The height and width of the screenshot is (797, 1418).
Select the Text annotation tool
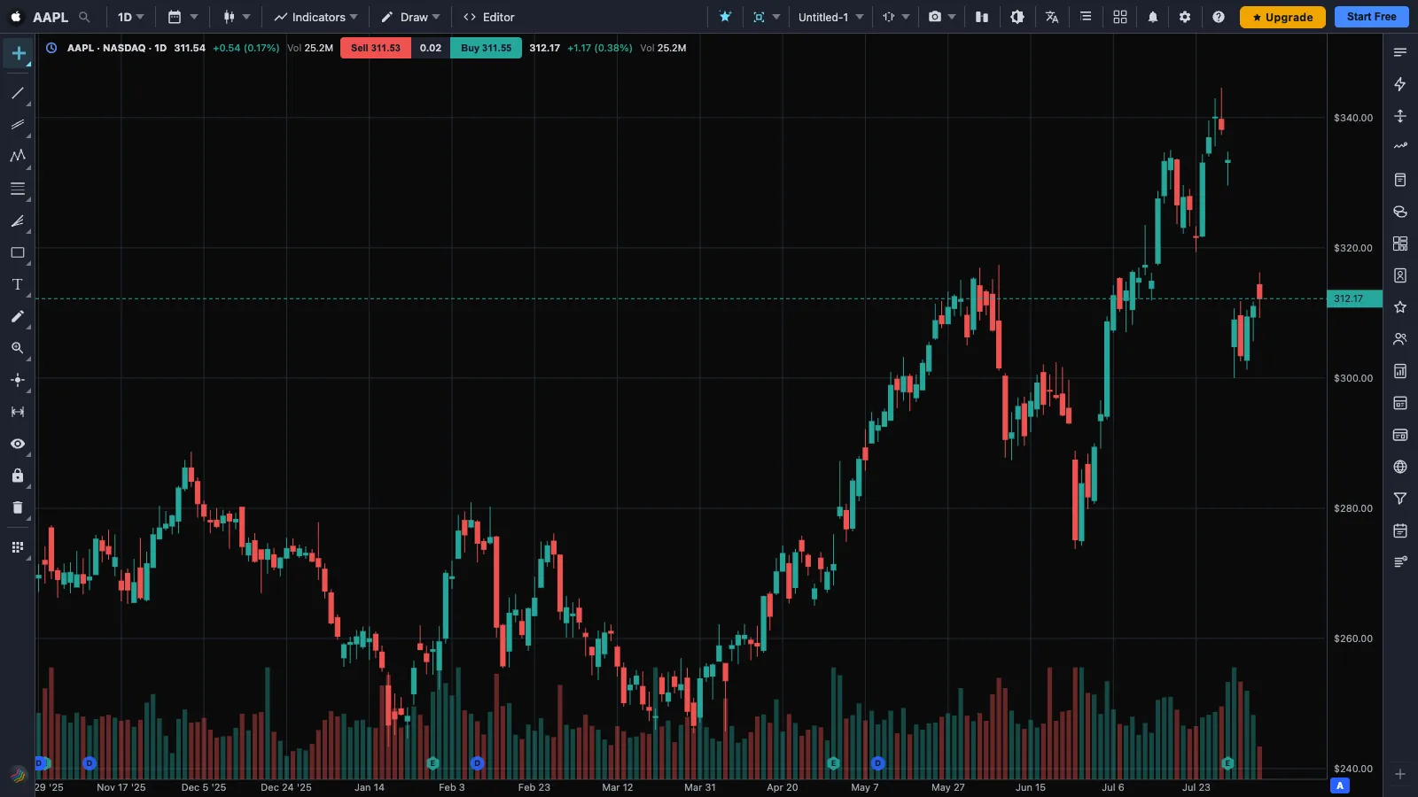[17, 284]
